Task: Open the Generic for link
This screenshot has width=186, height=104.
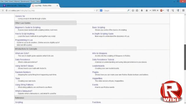Action: click(x=20, y=16)
